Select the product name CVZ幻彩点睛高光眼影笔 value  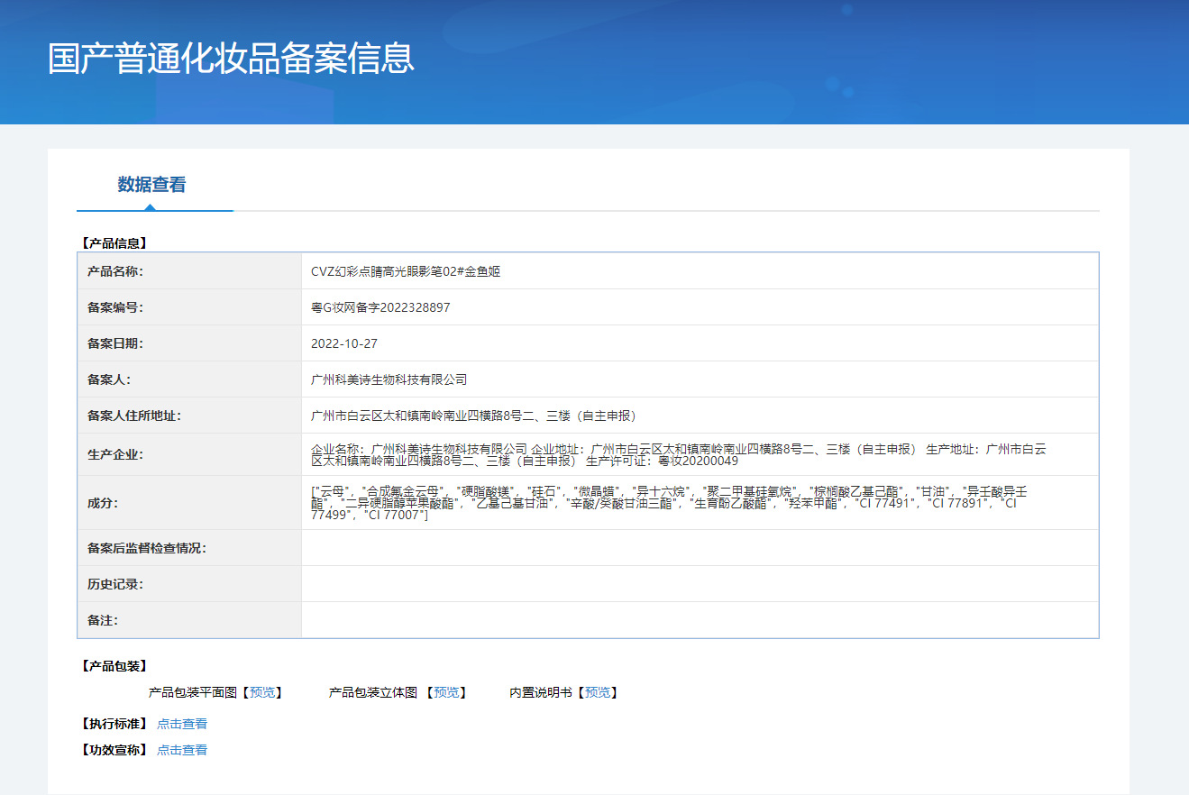406,271
